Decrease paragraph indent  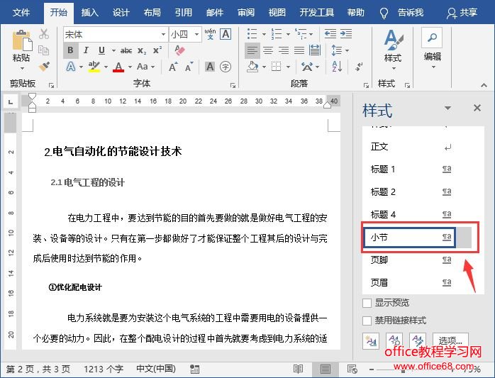click(x=330, y=34)
